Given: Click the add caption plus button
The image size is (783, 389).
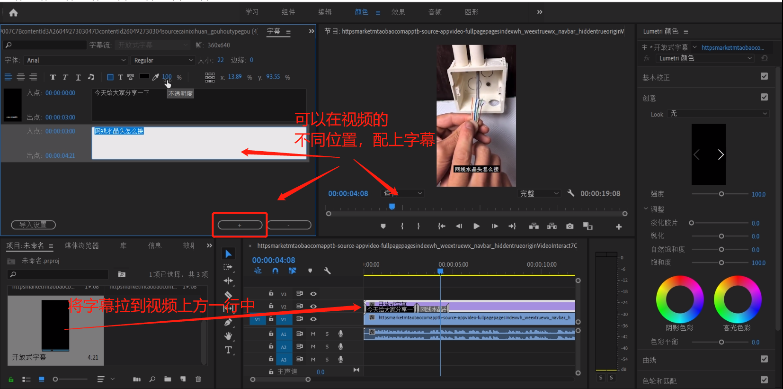Looking at the screenshot, I should tap(240, 225).
